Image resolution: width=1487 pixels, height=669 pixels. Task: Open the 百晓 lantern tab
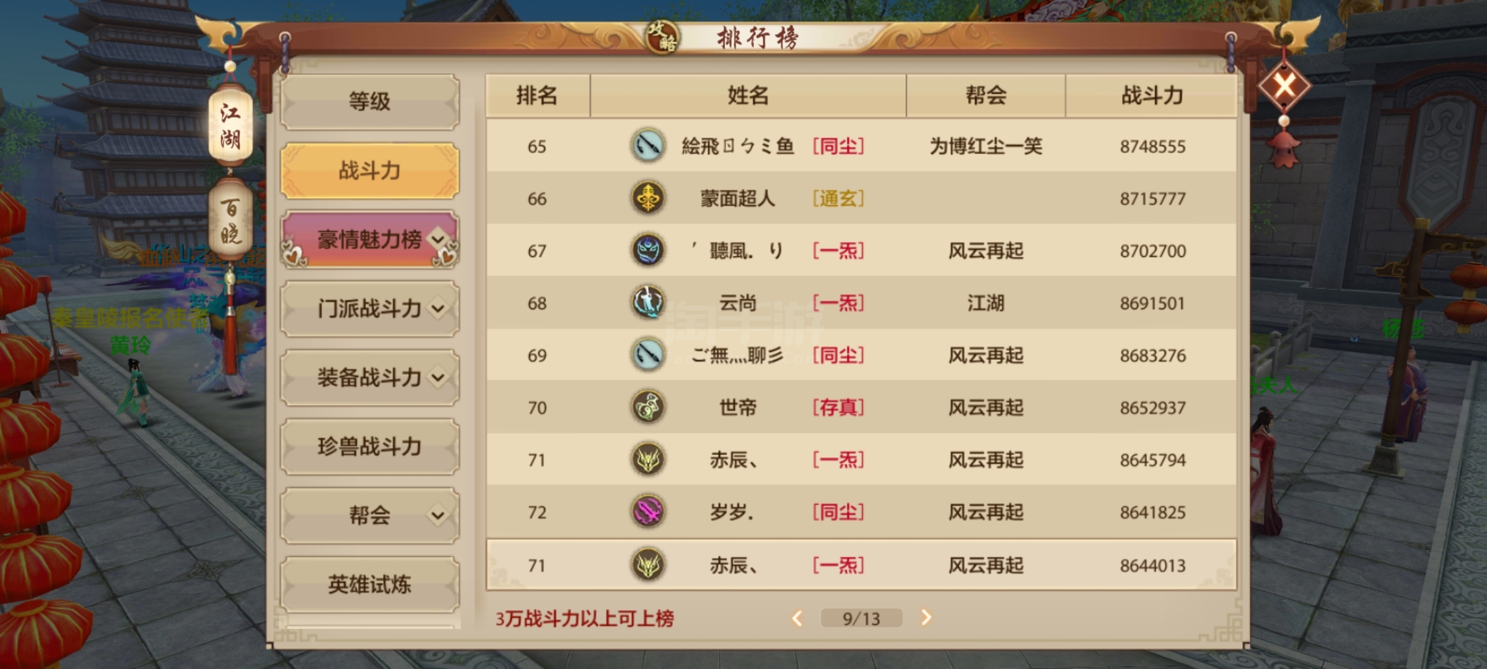230,221
